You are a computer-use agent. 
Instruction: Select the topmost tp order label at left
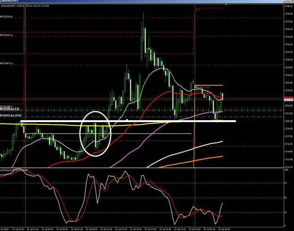point(7,16)
